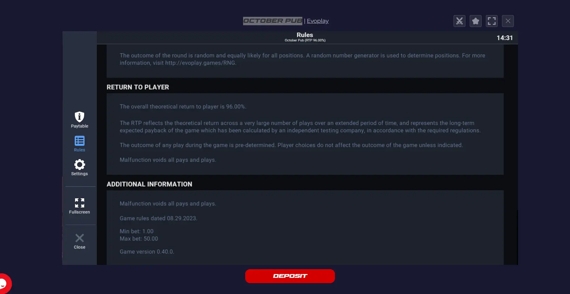Viewport: 570px width, 294px height.
Task: Open the Evoplay provider link
Action: pyautogui.click(x=318, y=21)
